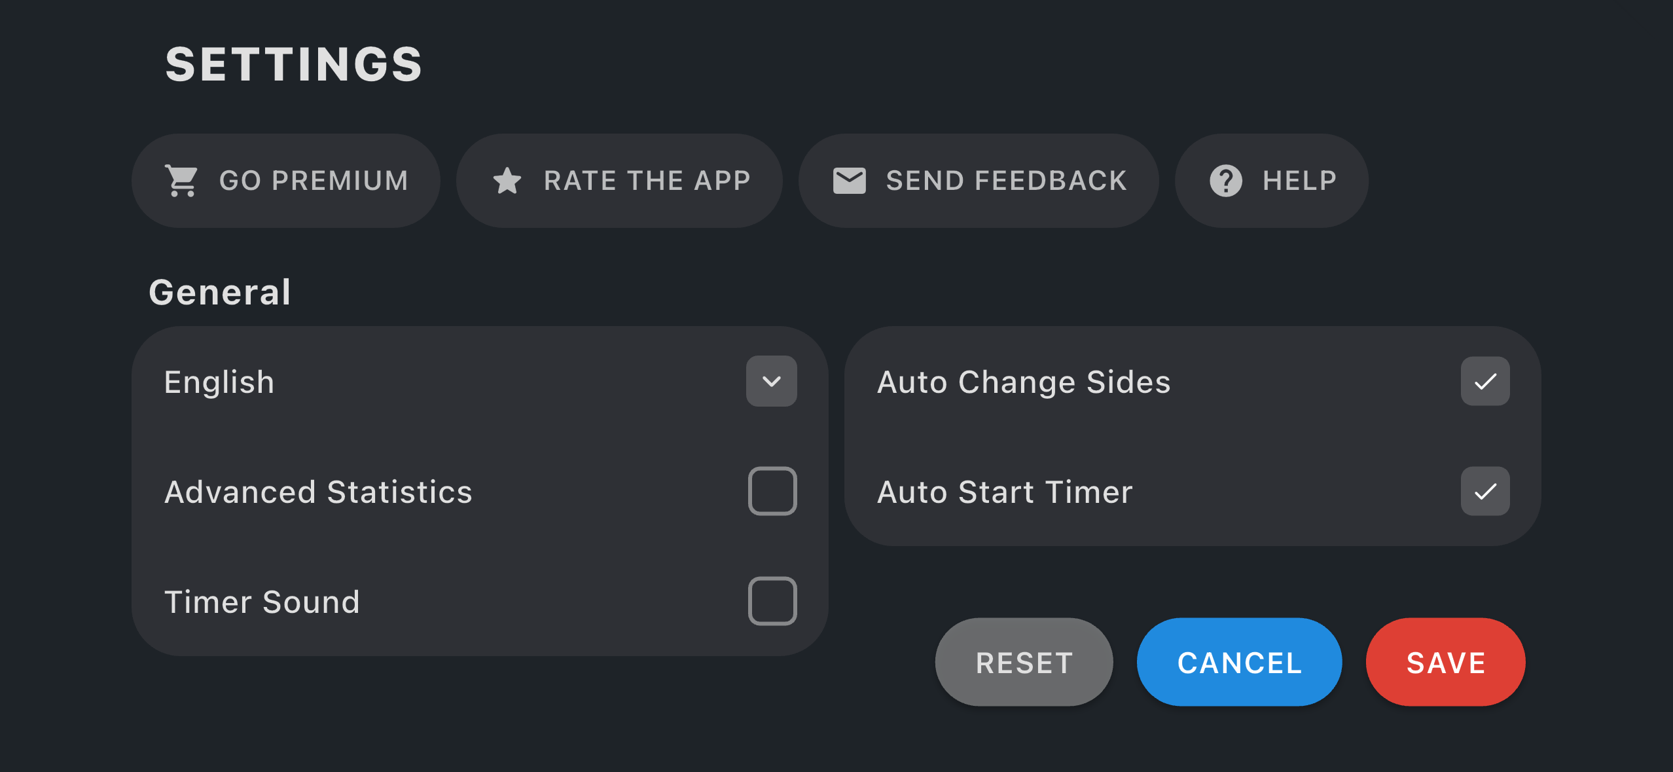Click the envelope feedback icon
1673x772 pixels.
click(x=849, y=181)
